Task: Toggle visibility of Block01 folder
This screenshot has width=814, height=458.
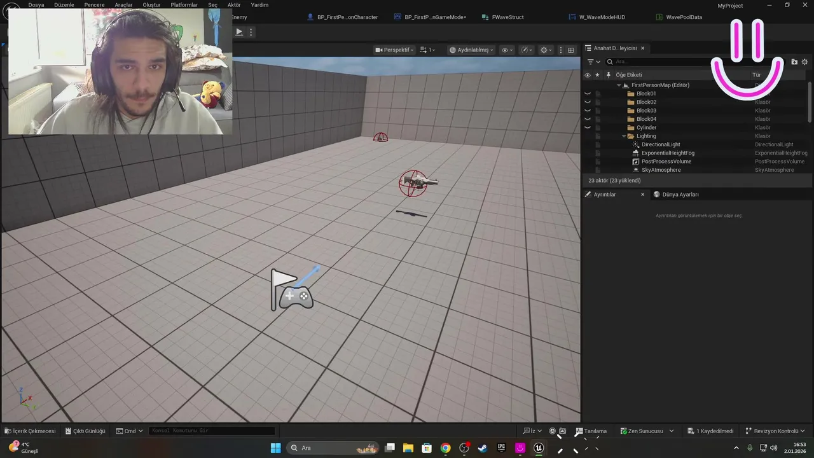Action: [588, 94]
